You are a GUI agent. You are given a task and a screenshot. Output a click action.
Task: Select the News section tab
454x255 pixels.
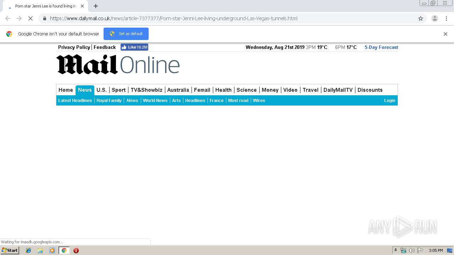point(85,90)
